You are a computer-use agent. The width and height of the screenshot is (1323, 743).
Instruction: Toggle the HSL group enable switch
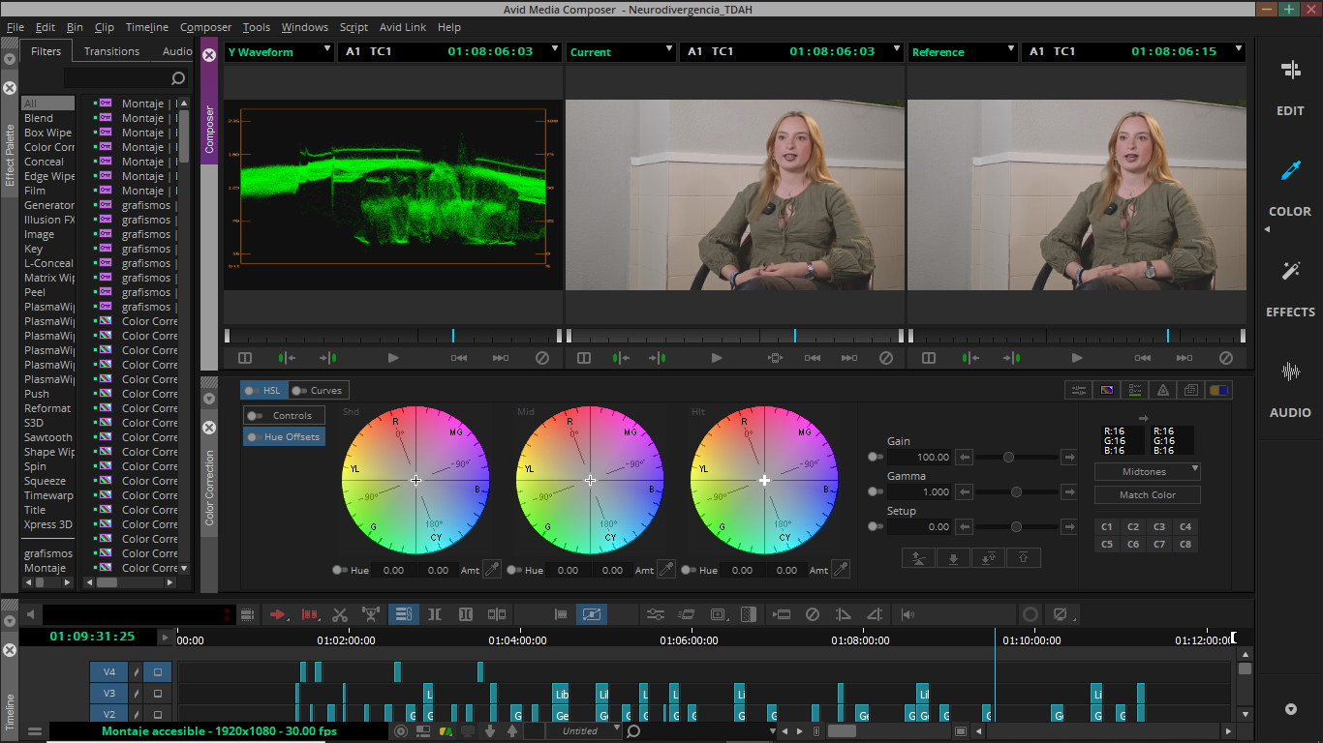point(251,391)
